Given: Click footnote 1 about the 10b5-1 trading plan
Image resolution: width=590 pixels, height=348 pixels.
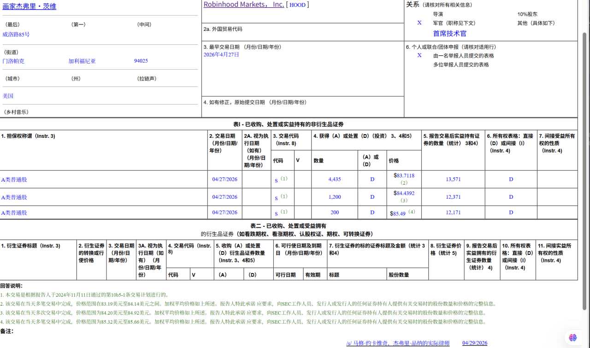Looking at the screenshot, I should pyautogui.click(x=84, y=295).
